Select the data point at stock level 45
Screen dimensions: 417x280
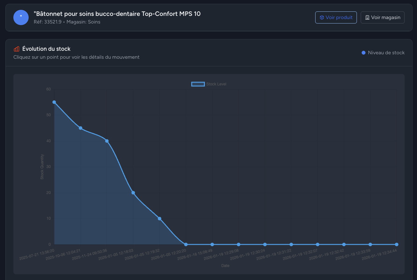(80, 128)
